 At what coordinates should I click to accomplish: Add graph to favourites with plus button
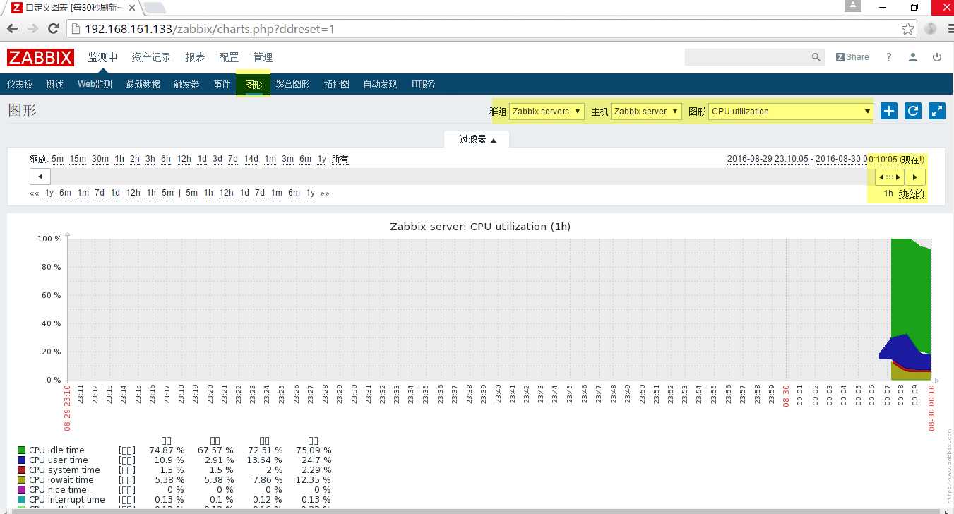889,111
